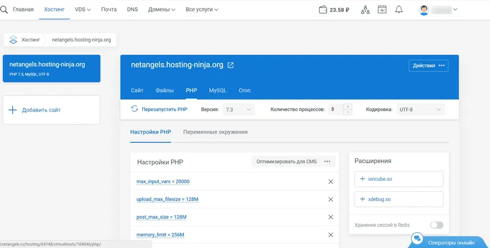Switch to the MySQL tab
This screenshot has height=248, width=490.
(218, 90)
